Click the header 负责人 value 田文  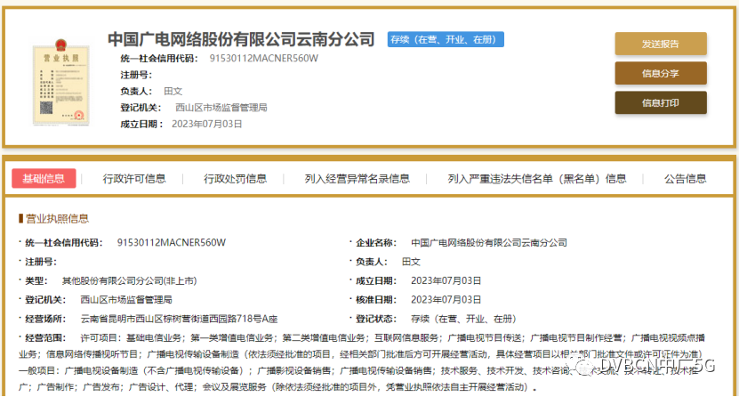tap(173, 91)
